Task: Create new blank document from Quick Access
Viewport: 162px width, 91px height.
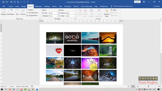Action: [28, 2]
